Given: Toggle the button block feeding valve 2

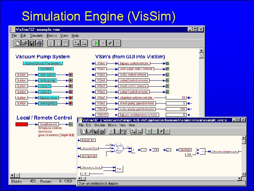Looking at the screenshot, I should point(22,92).
